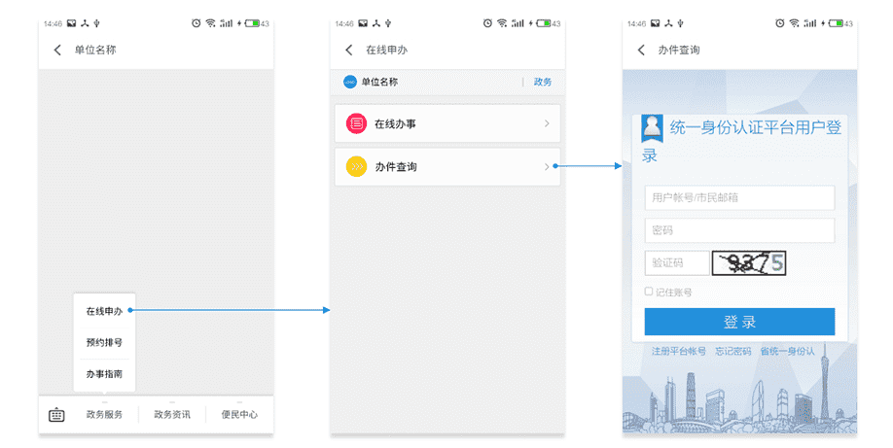Expand 办件查询 row chevron
893x448 pixels.
click(x=547, y=167)
